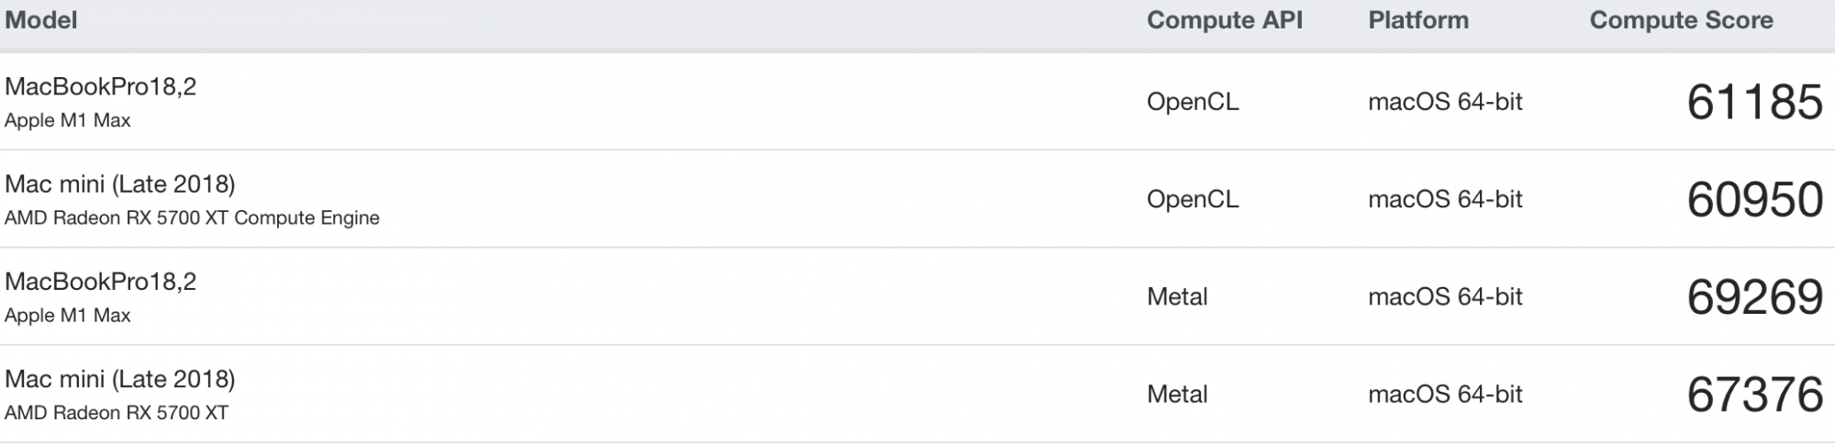Click the Compute Score column header
Viewport: 1835px width, 445px height.
[1681, 20]
